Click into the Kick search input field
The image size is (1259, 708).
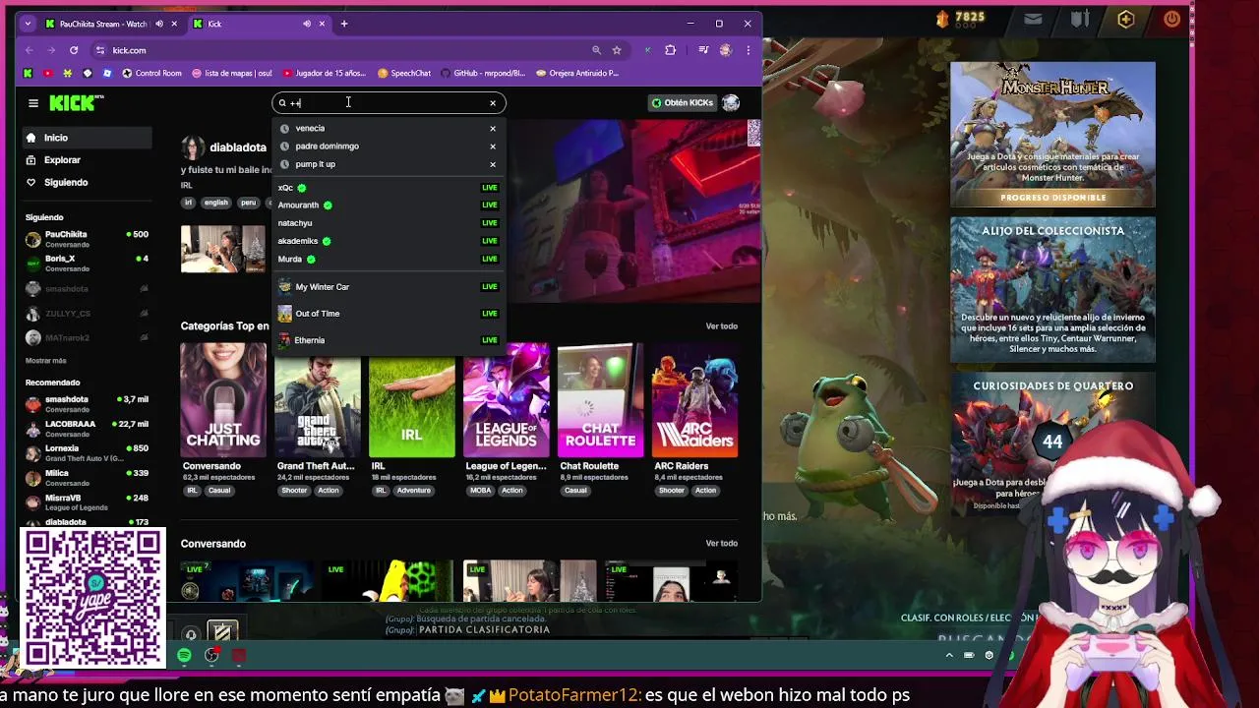click(389, 103)
